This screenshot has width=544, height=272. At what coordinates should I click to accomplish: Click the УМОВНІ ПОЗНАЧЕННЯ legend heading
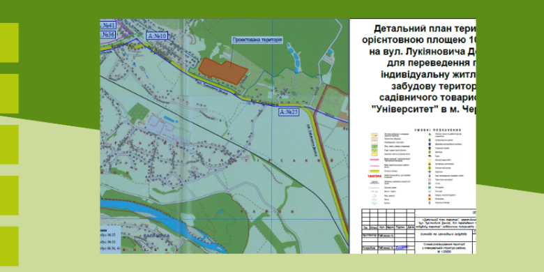(438, 130)
